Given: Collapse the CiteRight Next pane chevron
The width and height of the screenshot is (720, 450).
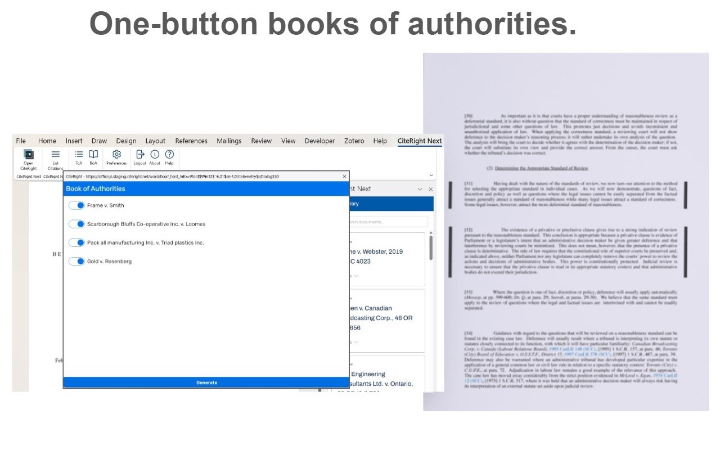Looking at the screenshot, I should point(420,189).
